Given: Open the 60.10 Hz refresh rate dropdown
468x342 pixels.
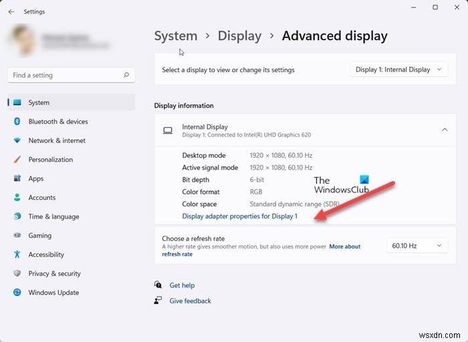Looking at the screenshot, I should [x=417, y=246].
